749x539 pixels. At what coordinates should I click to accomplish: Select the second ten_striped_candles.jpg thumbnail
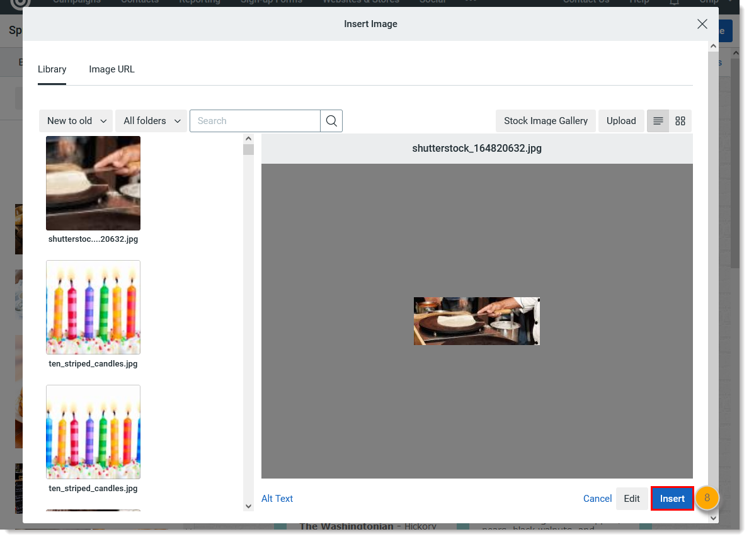coord(93,431)
